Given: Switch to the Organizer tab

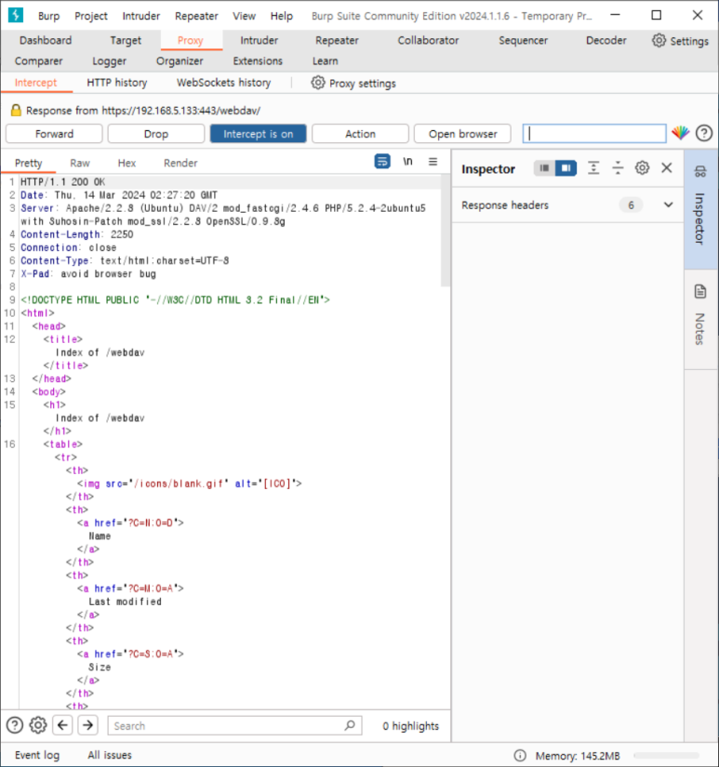Looking at the screenshot, I should tap(180, 60).
